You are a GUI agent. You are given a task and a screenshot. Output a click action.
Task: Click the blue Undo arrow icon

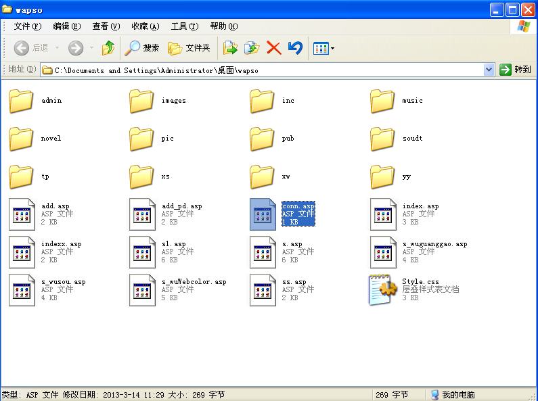point(295,48)
